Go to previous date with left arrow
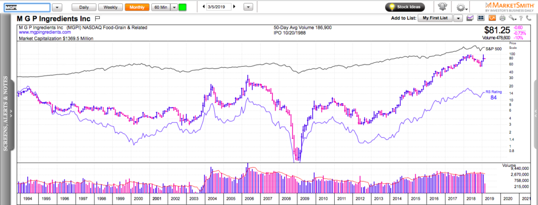 pyautogui.click(x=203, y=7)
